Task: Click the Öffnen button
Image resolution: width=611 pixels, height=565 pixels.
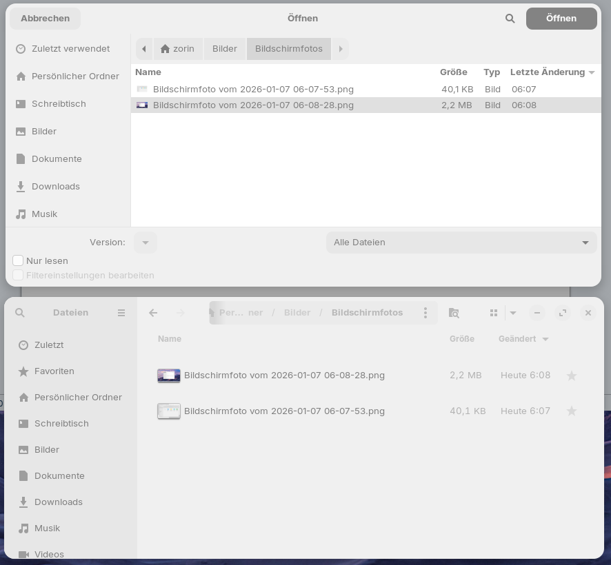Action: click(561, 19)
